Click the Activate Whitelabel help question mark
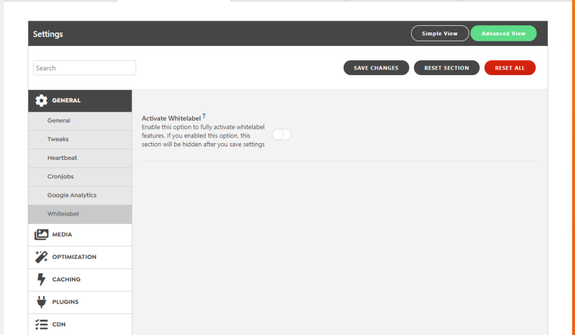 pos(204,116)
